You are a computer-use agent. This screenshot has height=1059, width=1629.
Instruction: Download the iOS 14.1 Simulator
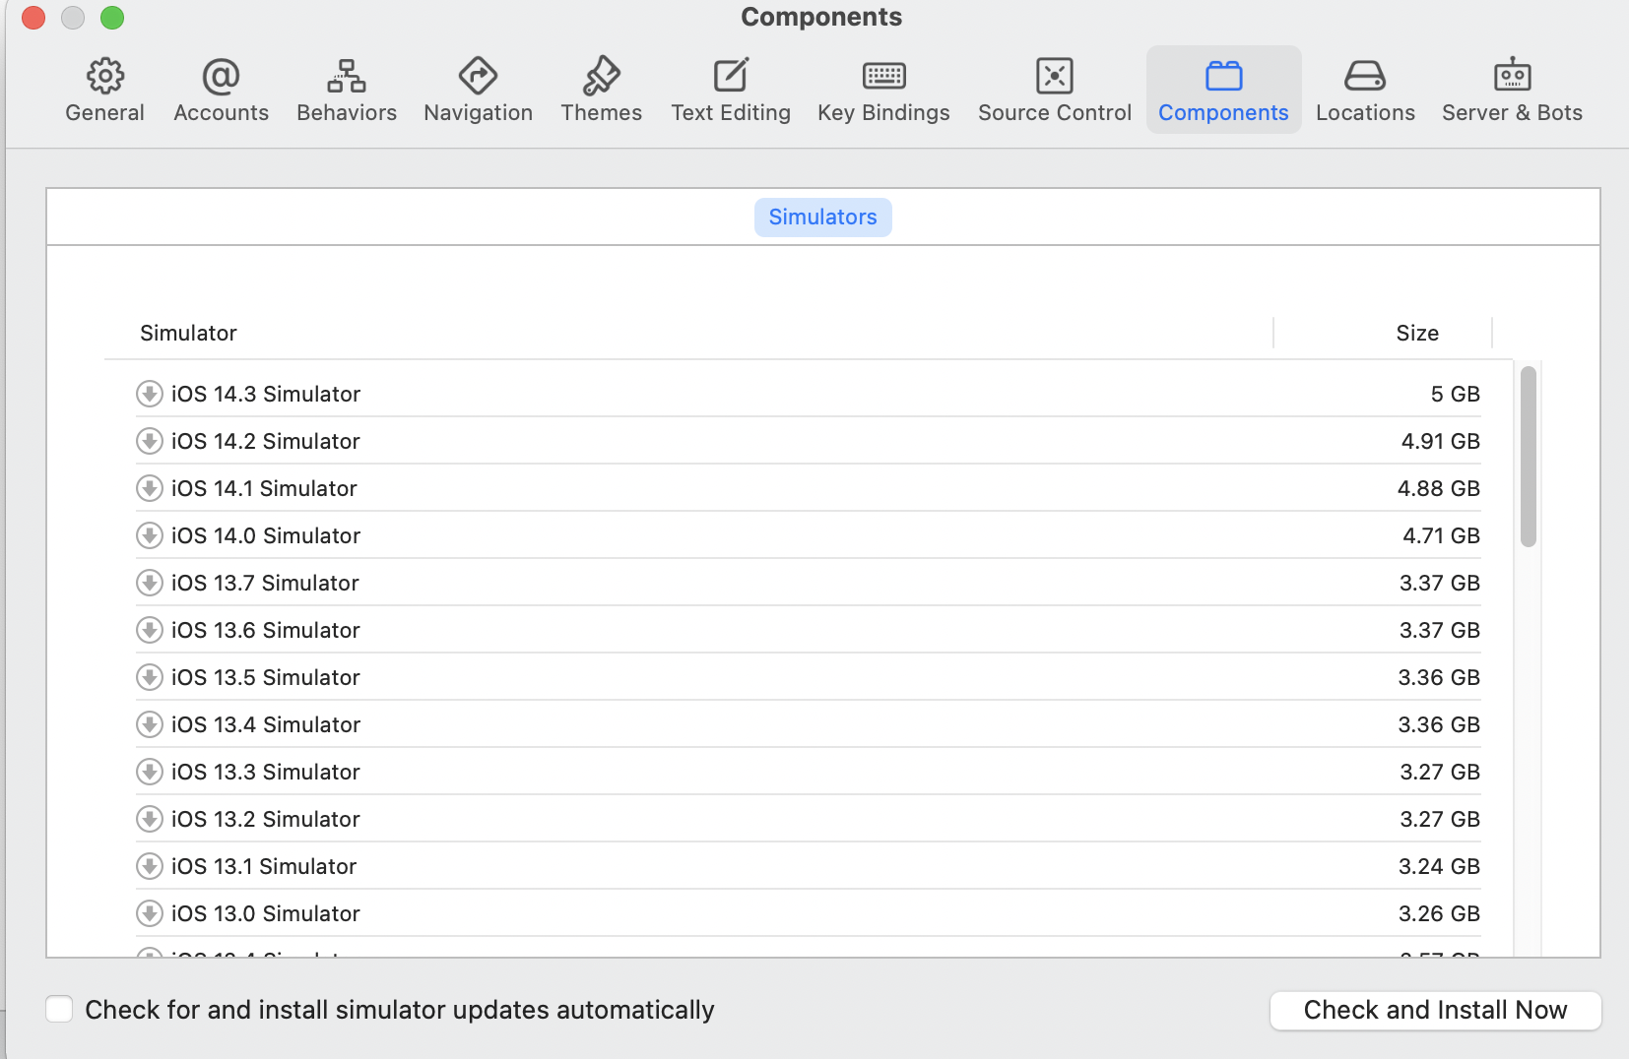[x=149, y=488]
